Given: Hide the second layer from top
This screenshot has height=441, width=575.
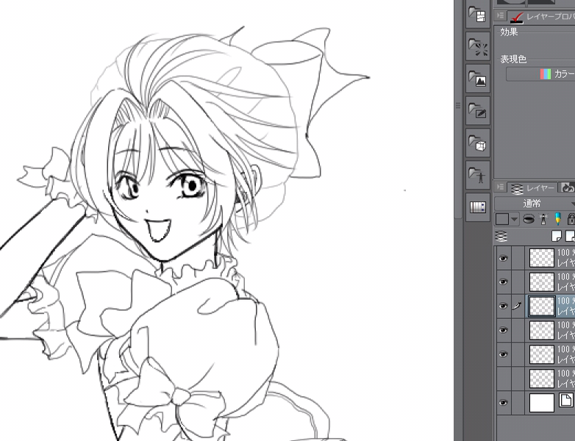Looking at the screenshot, I should click(x=504, y=282).
